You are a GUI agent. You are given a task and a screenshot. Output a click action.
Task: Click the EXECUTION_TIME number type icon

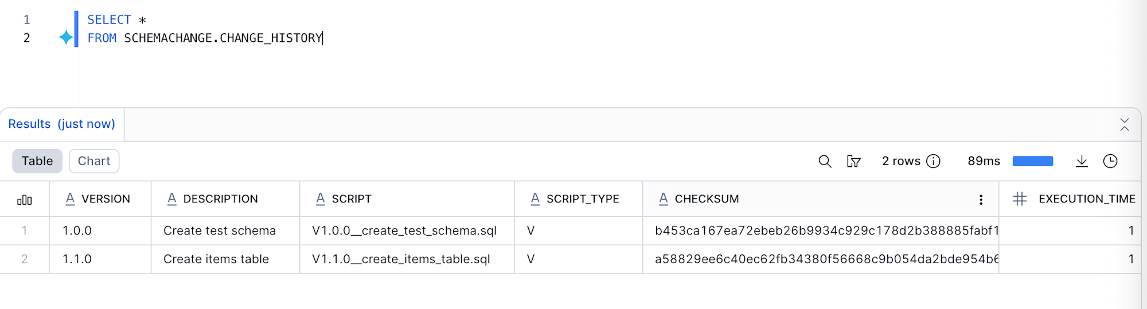1020,199
